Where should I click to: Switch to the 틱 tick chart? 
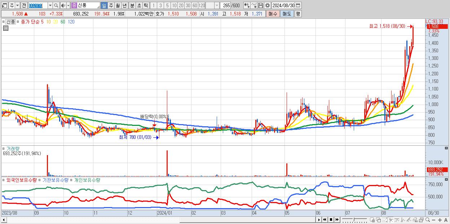click(146, 5)
